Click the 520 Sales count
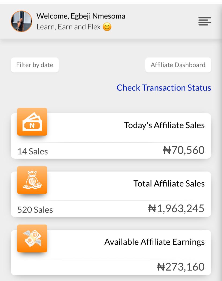Screen dimensions: 222x281 [x=35, y=210]
